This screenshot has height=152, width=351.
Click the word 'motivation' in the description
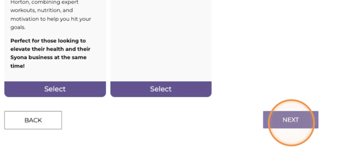pyautogui.click(x=25, y=19)
